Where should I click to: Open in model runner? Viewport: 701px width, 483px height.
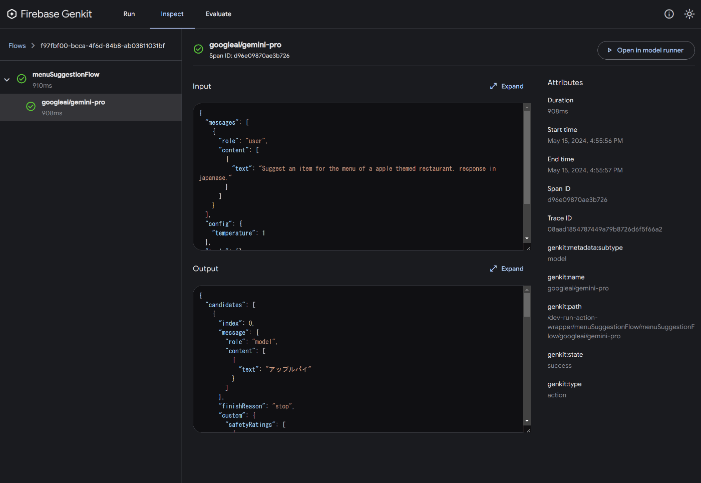click(646, 50)
